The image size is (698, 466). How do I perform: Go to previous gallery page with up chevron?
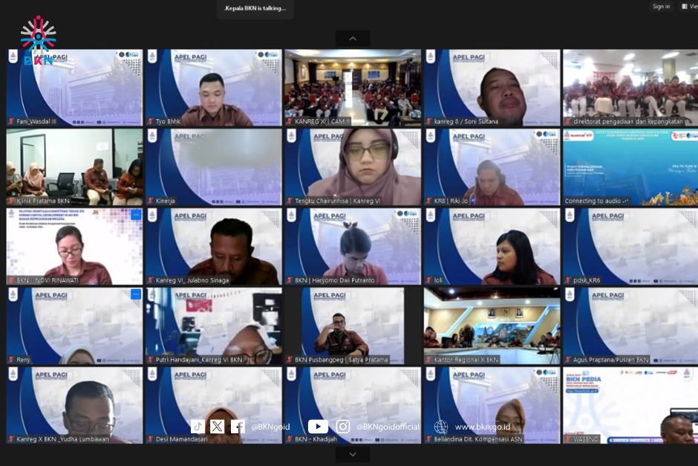tap(353, 39)
